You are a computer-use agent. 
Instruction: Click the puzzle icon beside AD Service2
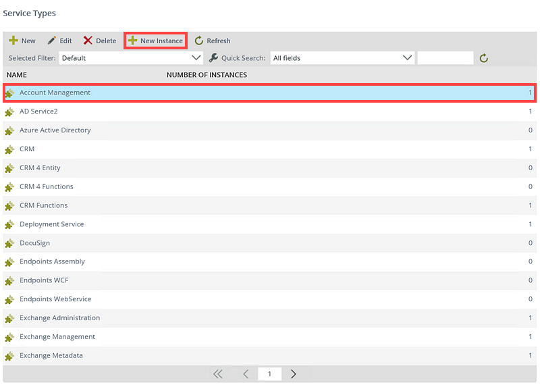click(x=9, y=112)
